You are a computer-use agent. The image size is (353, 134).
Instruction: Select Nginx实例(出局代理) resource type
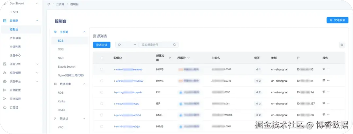click(x=71, y=75)
